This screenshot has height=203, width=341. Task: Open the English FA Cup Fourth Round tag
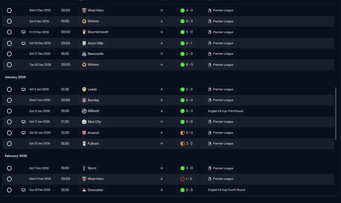pyautogui.click(x=226, y=190)
